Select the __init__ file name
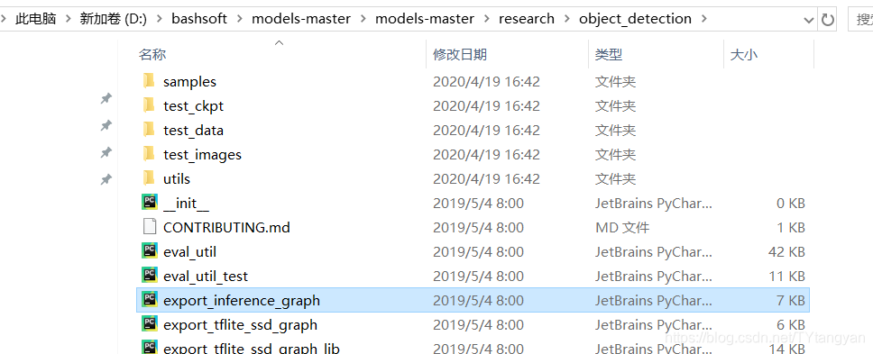873x354 pixels. [186, 204]
